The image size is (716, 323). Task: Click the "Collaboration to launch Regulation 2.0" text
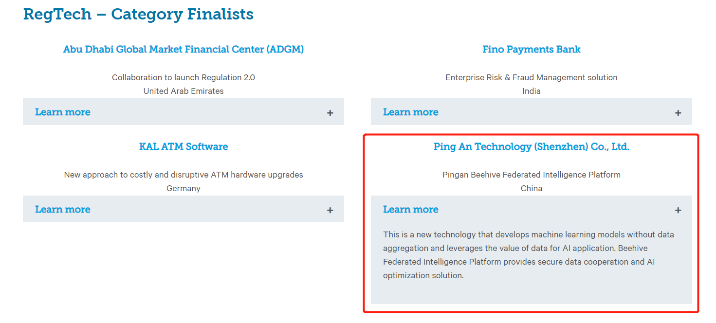[x=184, y=77]
